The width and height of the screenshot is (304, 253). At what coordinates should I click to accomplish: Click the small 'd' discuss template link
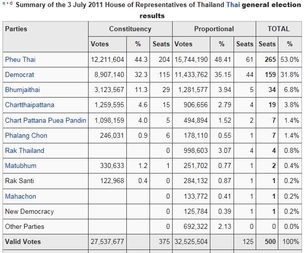tap(11, 3)
